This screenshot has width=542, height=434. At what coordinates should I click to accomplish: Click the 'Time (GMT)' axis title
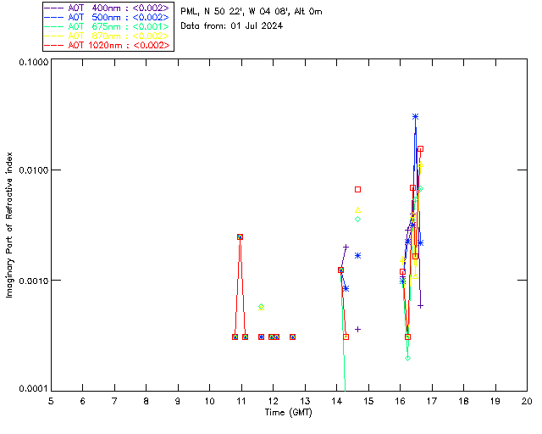[288, 413]
